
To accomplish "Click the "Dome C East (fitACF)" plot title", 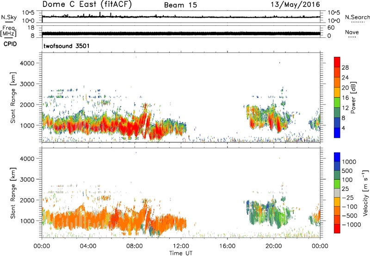I will [x=87, y=4].
